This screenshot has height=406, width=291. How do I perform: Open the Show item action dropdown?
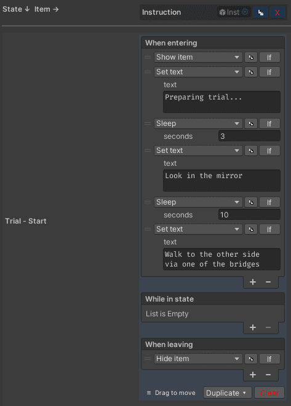198,57
